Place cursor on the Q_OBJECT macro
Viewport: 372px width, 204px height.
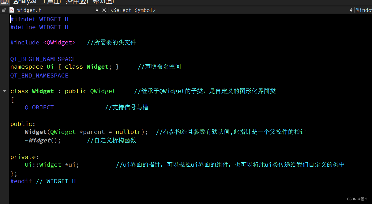(x=39, y=107)
